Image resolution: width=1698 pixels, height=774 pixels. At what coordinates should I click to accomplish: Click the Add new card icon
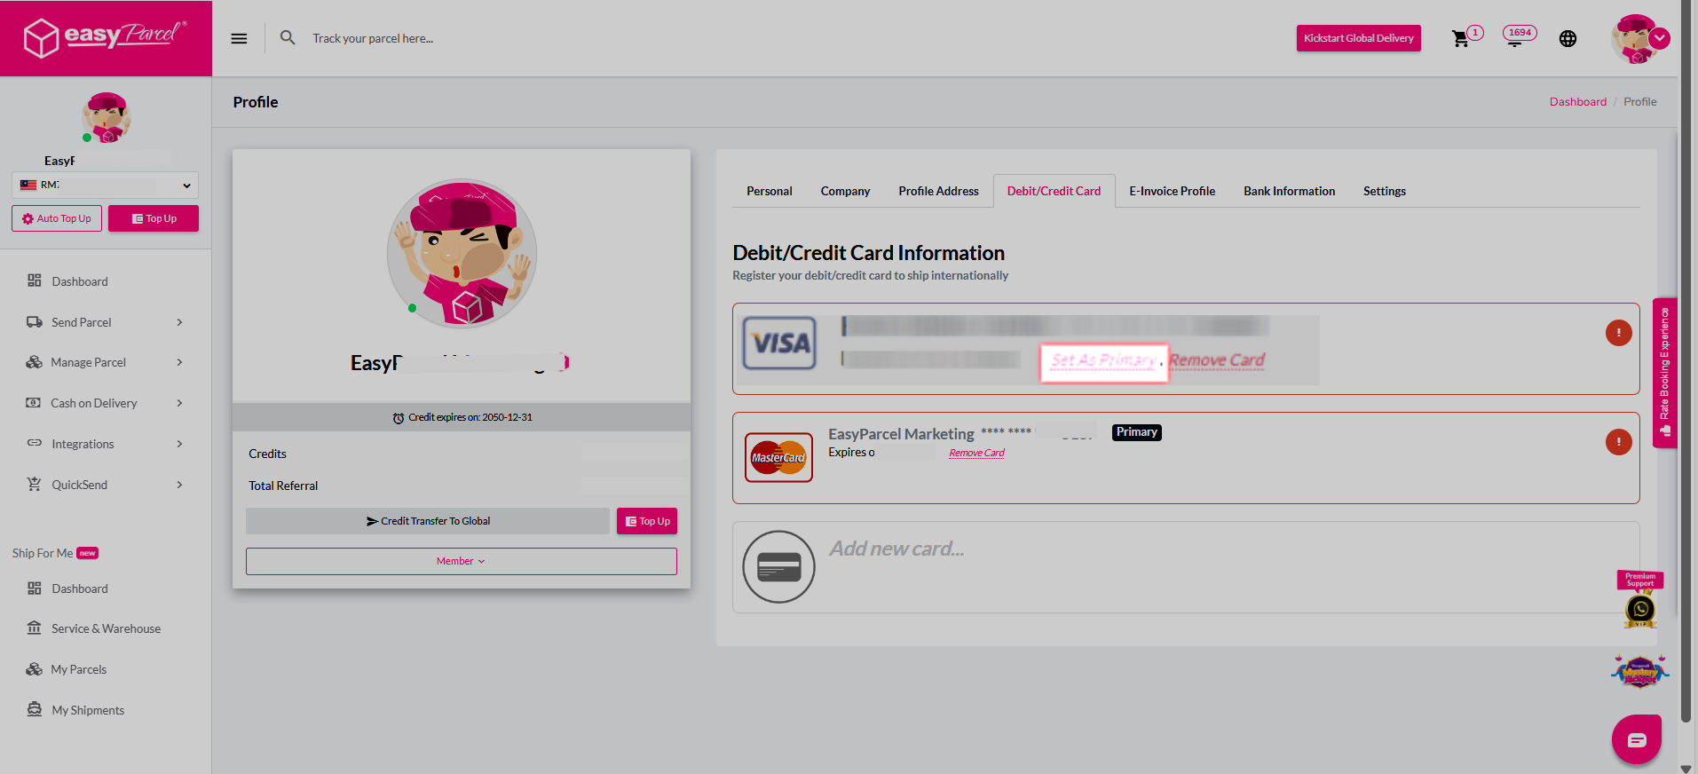778,566
